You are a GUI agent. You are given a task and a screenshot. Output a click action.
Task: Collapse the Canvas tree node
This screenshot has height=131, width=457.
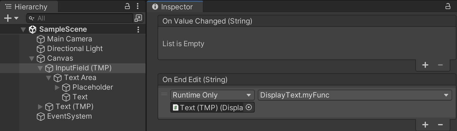pos(32,59)
